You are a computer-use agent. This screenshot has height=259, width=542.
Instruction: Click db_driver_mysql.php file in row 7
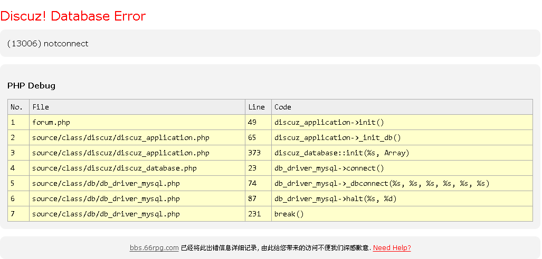coord(137,214)
